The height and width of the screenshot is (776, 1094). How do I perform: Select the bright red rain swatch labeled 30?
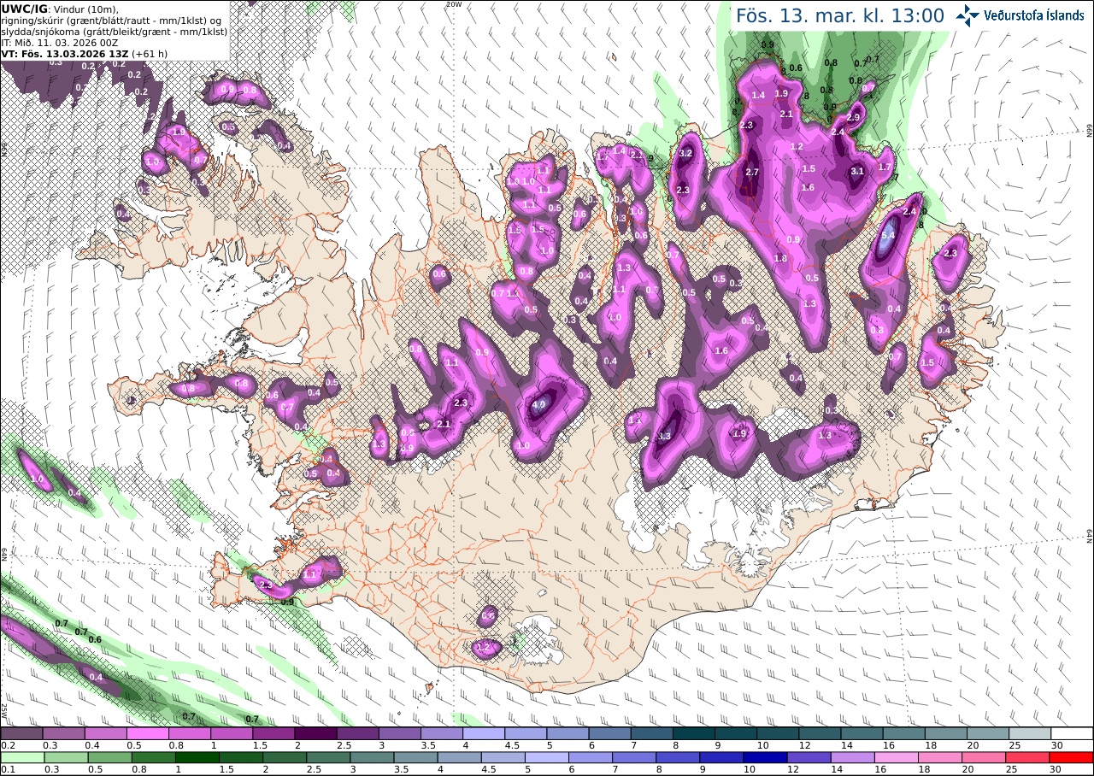[x=1073, y=757]
